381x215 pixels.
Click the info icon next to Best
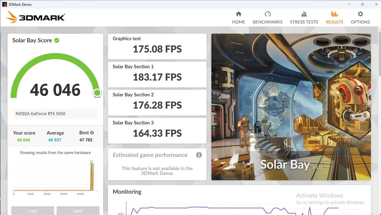pyautogui.click(x=92, y=133)
